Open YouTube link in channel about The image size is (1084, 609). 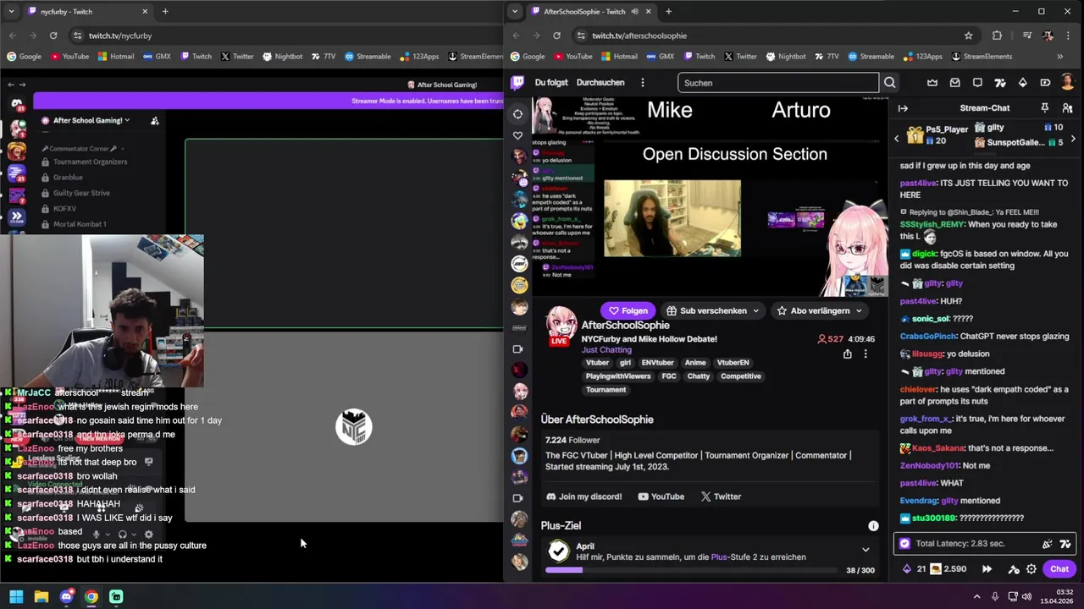pyautogui.click(x=661, y=497)
